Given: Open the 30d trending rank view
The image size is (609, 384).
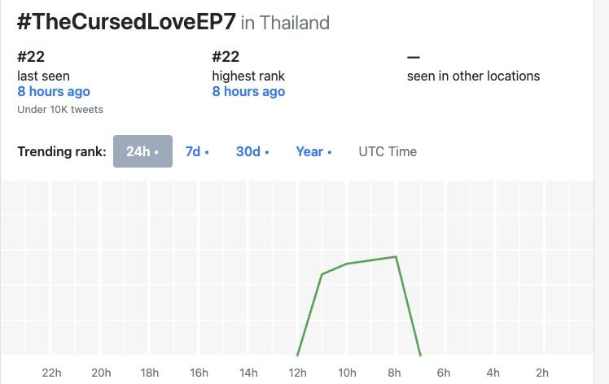Looking at the screenshot, I should coord(252,151).
